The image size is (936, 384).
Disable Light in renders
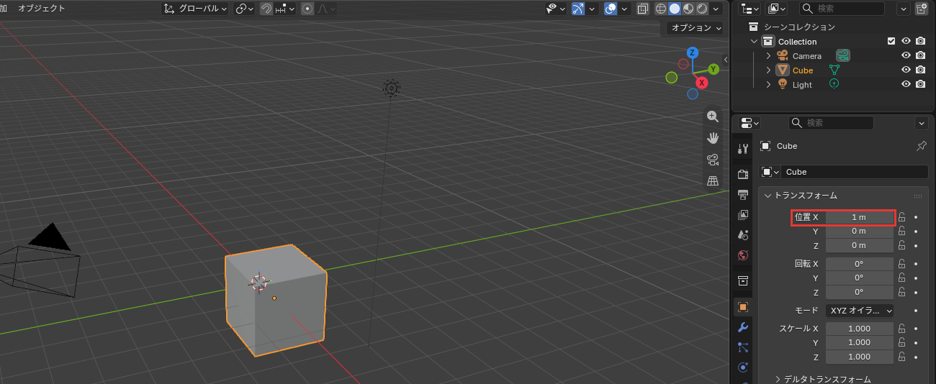click(x=920, y=84)
